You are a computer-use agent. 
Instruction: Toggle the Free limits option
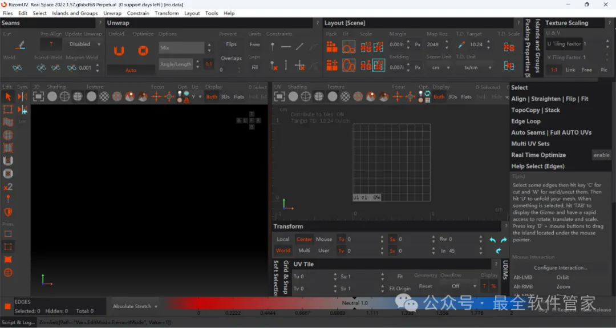click(254, 45)
